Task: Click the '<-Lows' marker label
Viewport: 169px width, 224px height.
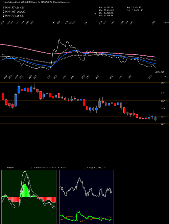Action: click(166, 77)
